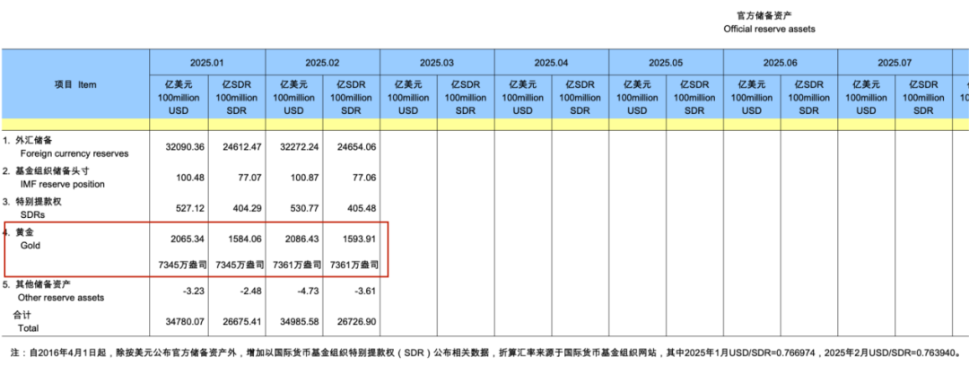Click the value 530.77
Image resolution: width=969 pixels, height=383 pixels.
pyautogui.click(x=307, y=208)
